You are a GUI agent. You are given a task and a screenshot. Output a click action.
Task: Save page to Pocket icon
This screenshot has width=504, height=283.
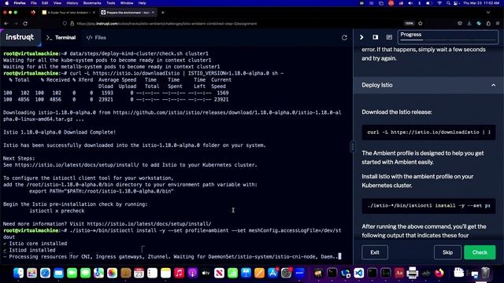(x=460, y=24)
